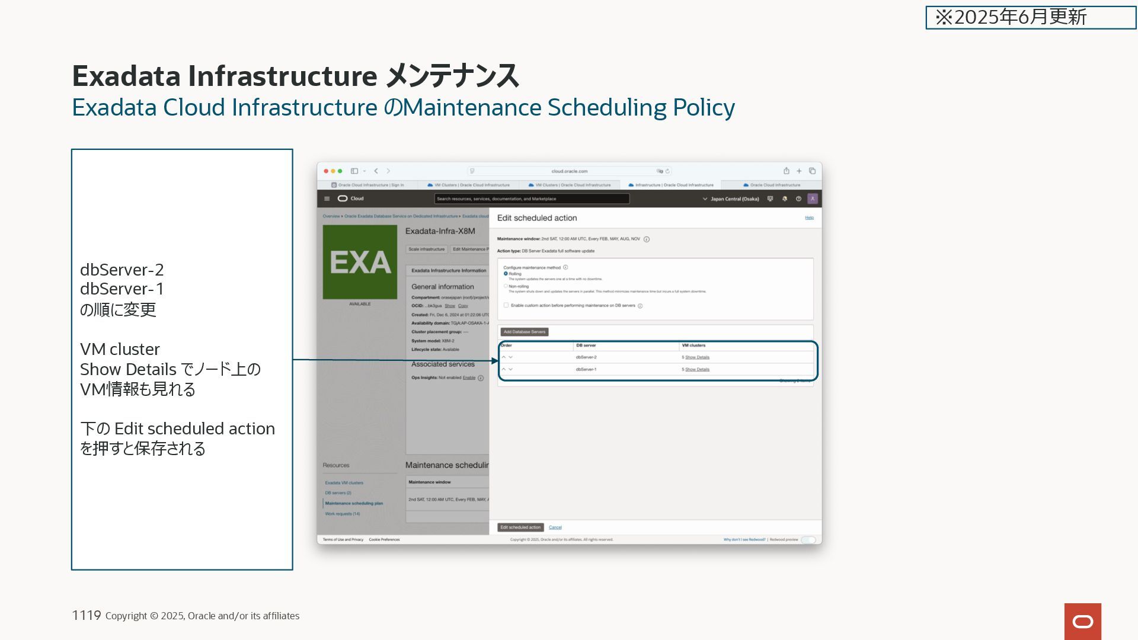Open the Oracle Cloud hamburger navigation menu

(327, 199)
